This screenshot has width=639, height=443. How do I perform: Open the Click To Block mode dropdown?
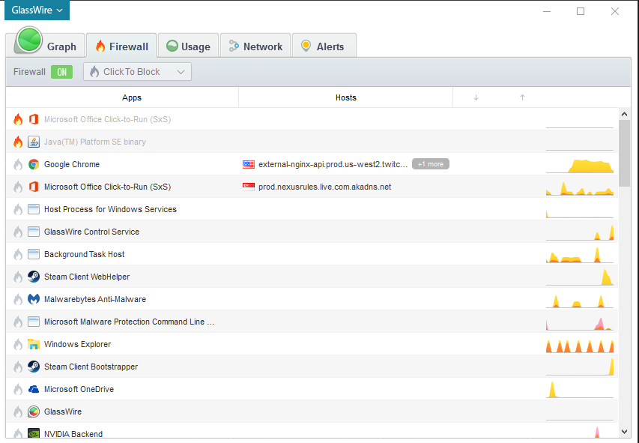137,72
